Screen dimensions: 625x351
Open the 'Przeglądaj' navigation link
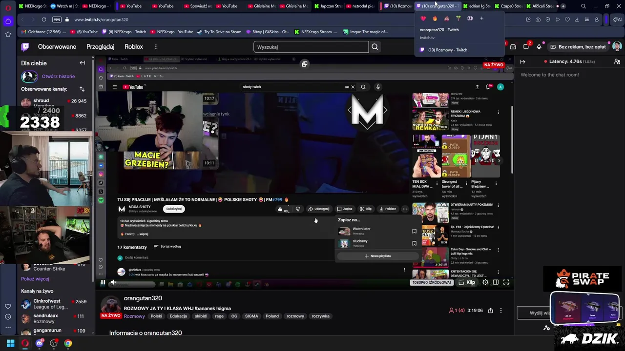click(100, 47)
